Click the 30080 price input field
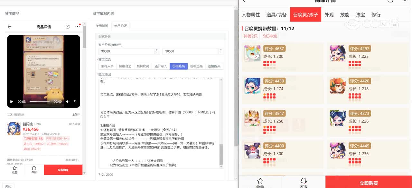The image size is (412, 188). point(127,51)
